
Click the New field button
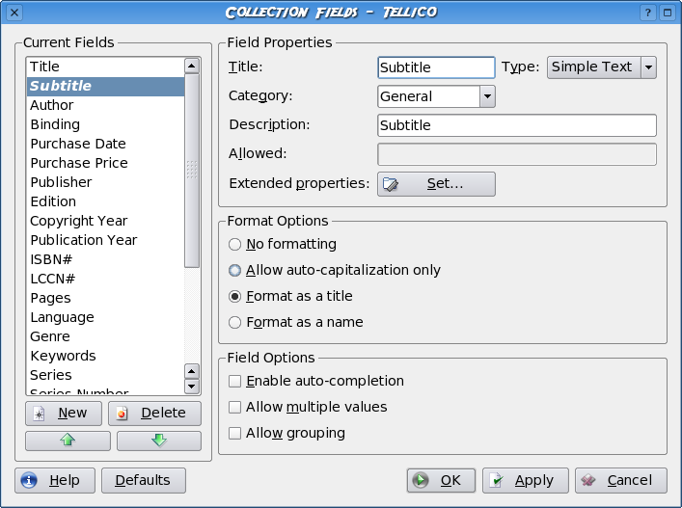click(x=64, y=413)
